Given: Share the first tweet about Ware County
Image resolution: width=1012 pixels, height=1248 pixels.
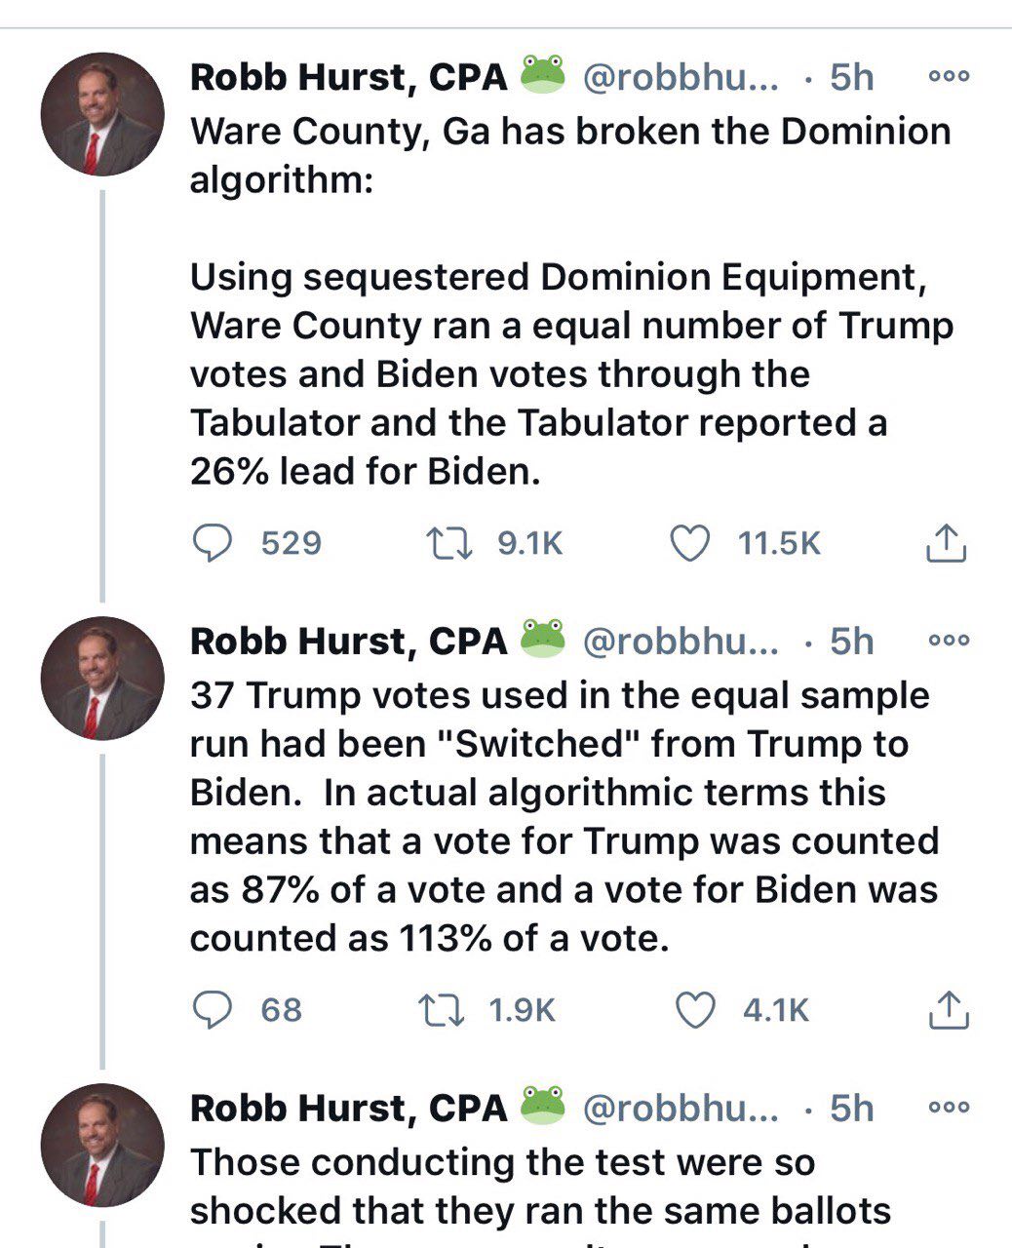Looking at the screenshot, I should coord(945,543).
